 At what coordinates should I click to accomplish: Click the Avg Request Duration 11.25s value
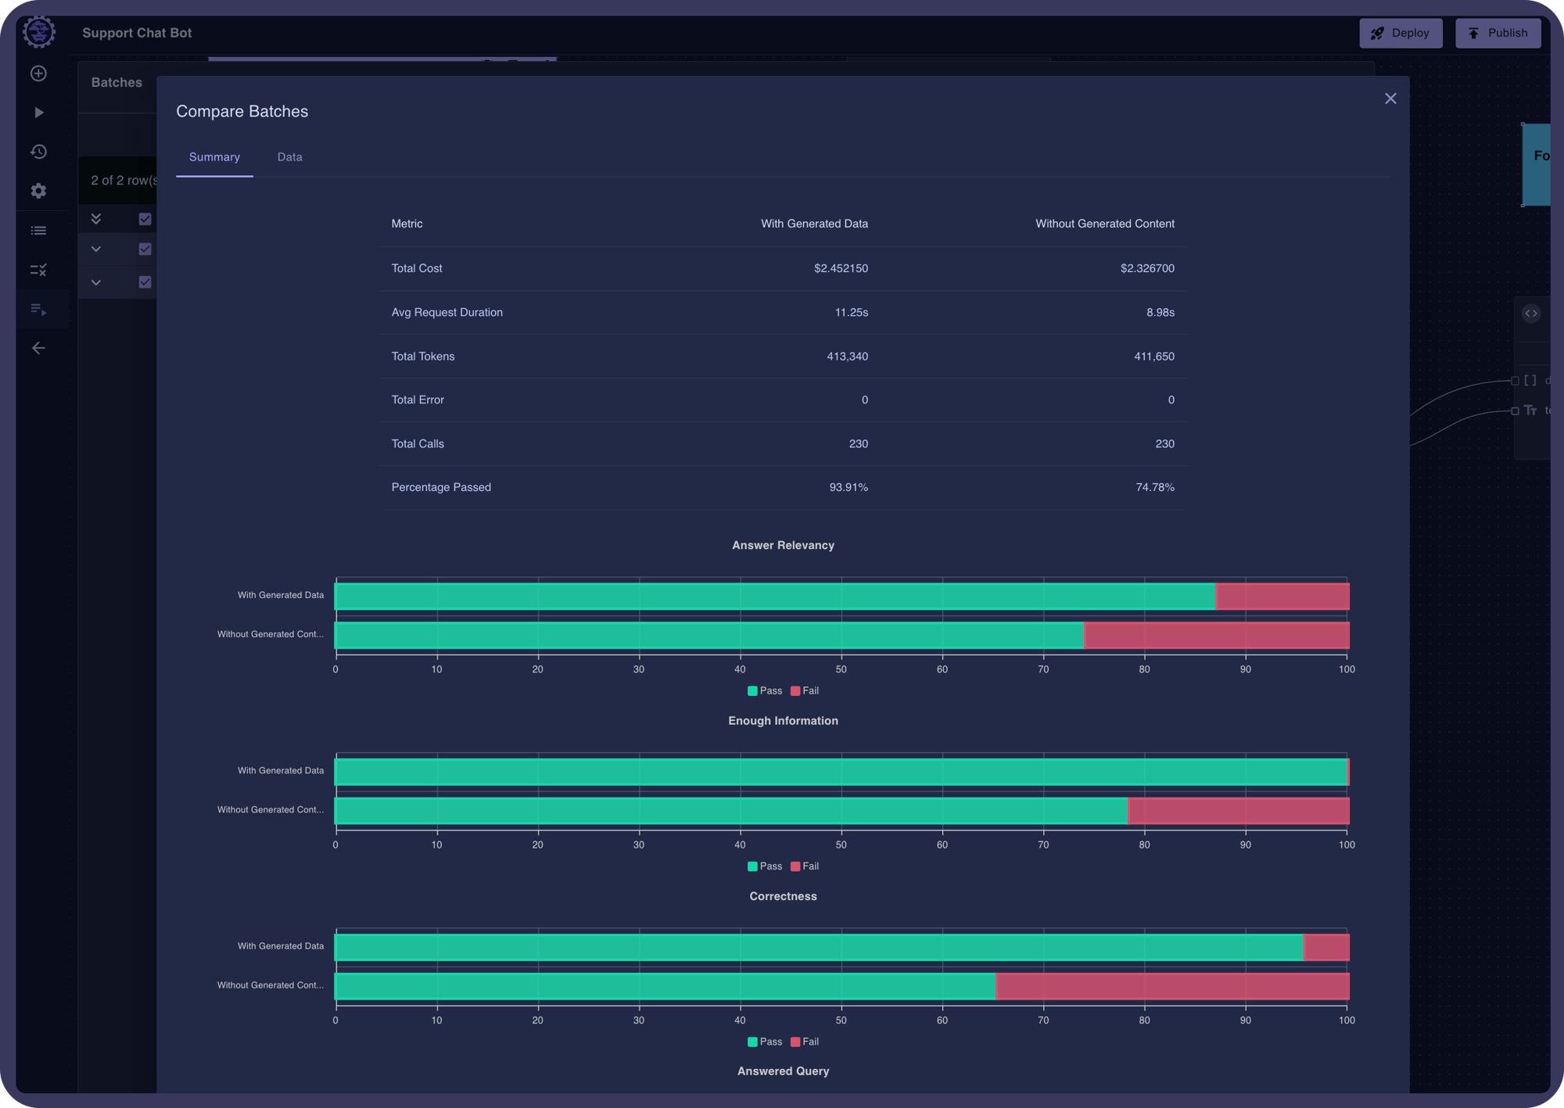(852, 312)
